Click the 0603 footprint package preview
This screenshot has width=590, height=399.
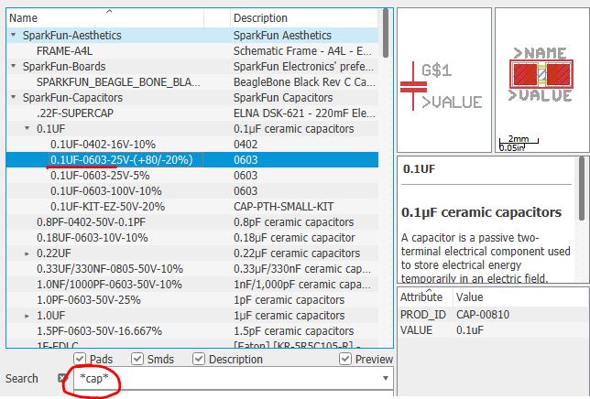541,76
